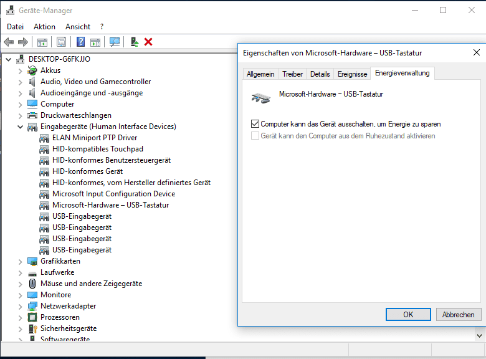Image resolution: width=486 pixels, height=359 pixels.
Task: Check 'Gerät kann den Computer aus dem Ruhezustand aktivieren'
Action: tap(255, 136)
